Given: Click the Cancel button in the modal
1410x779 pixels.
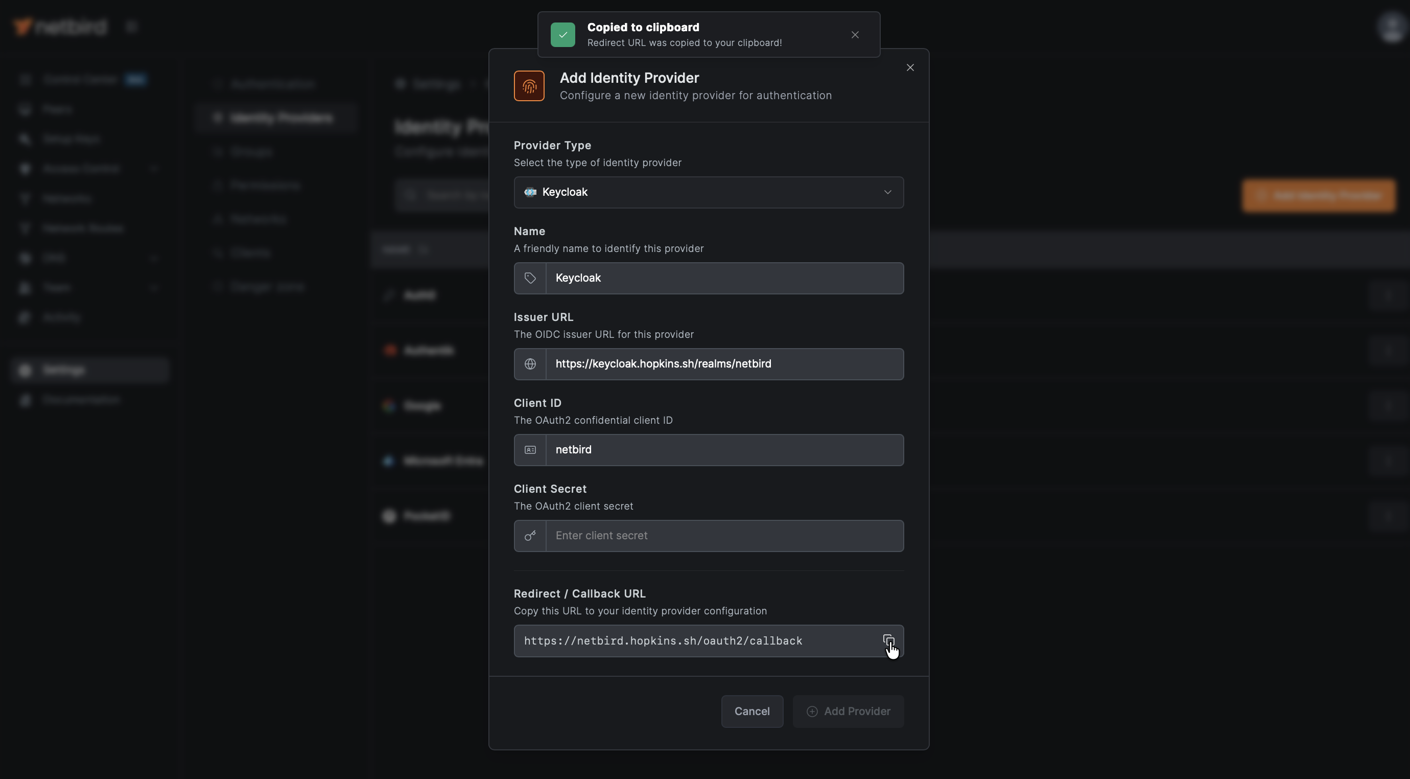Looking at the screenshot, I should tap(751, 711).
